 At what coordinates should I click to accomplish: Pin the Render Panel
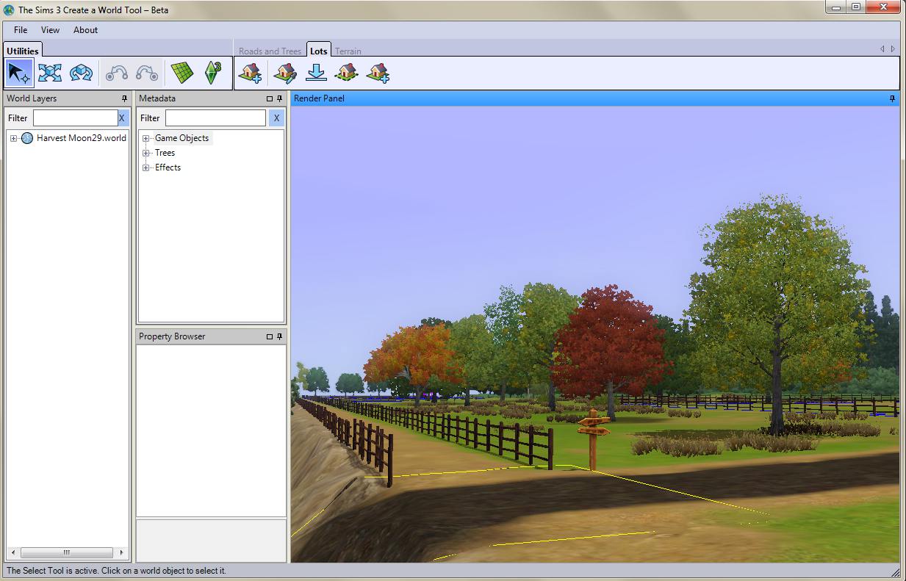(893, 98)
